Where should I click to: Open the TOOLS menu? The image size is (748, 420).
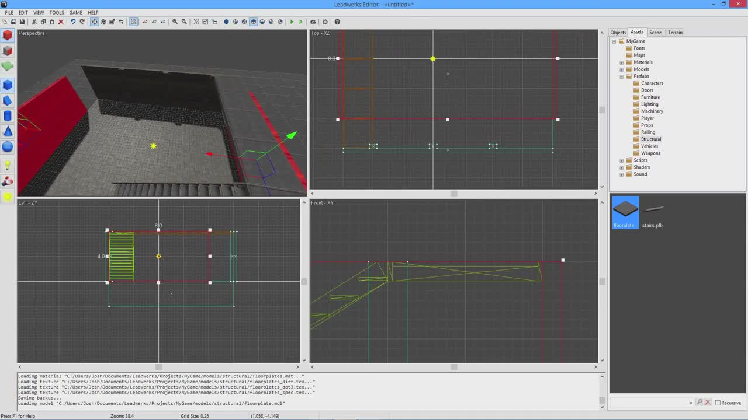(x=56, y=12)
